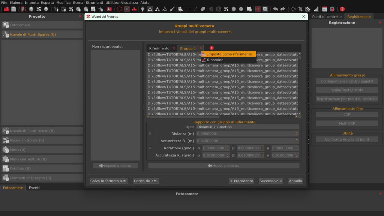Click the rotate object arrows icon
Image resolution: width=384 pixels, height=216 pixels.
click(293, 9)
